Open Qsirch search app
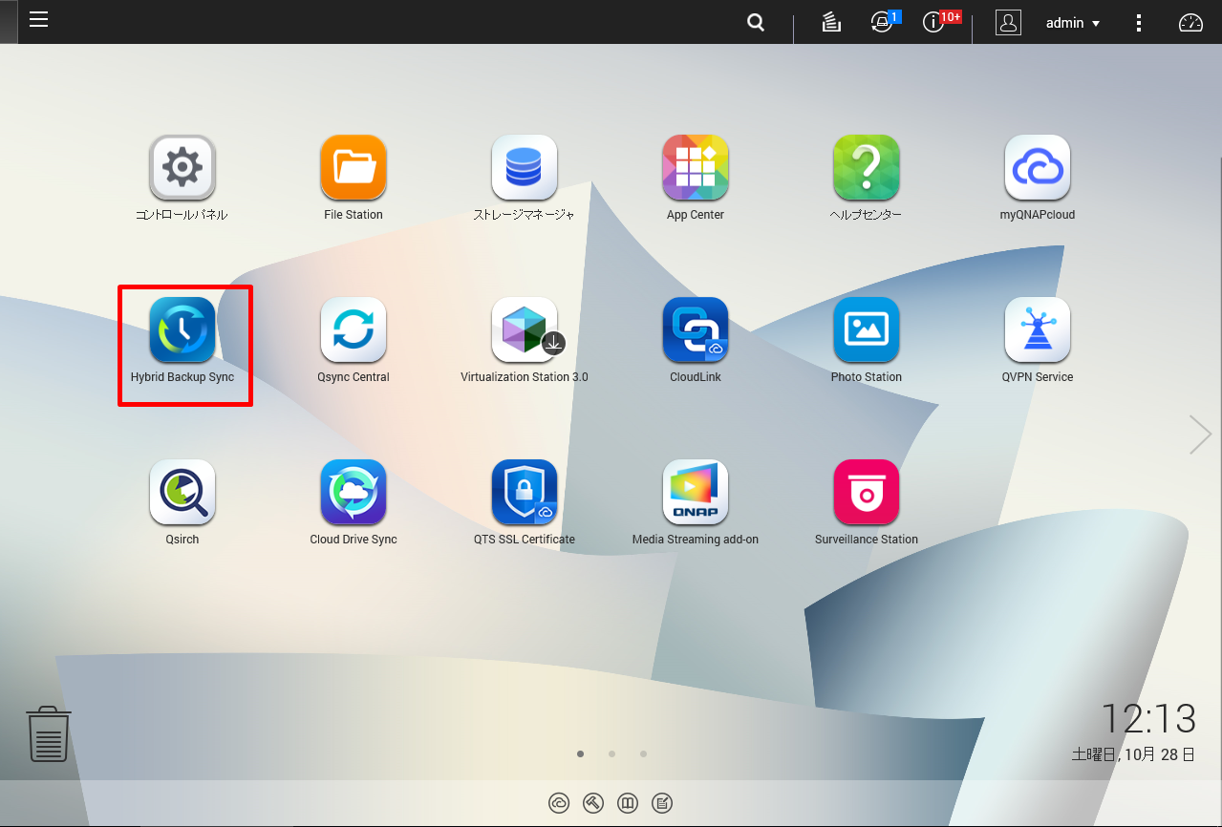Image resolution: width=1222 pixels, height=827 pixels. click(182, 493)
